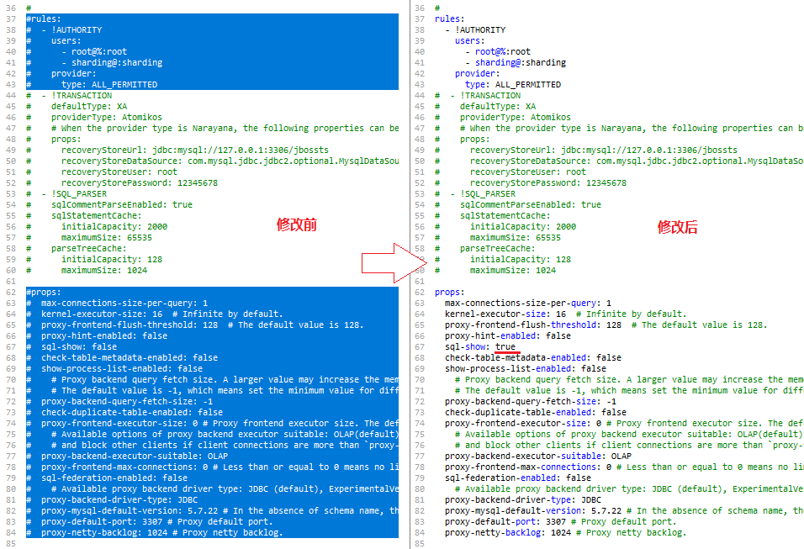Screen dimensions: 804x549
Task: Click the underlined 'true' value of sql-show
Action: 505,347
